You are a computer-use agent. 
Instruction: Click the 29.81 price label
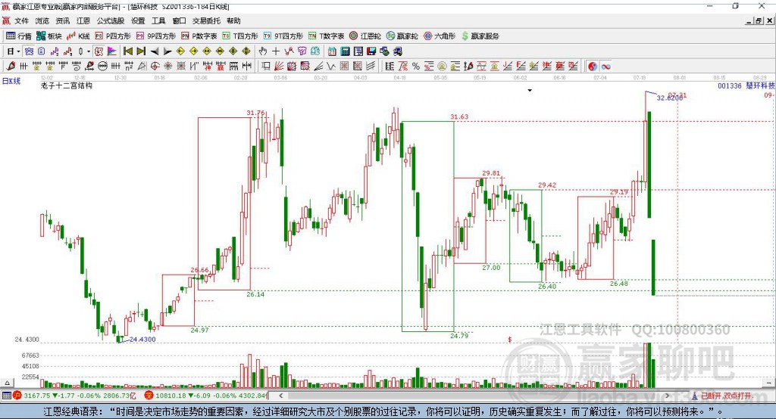tap(491, 173)
